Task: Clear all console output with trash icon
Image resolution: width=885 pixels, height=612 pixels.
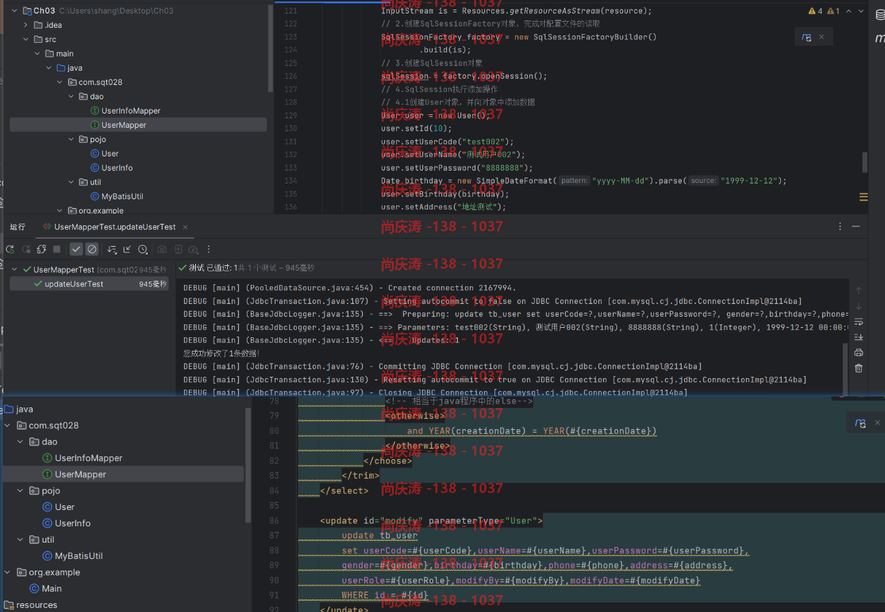Action: pyautogui.click(x=858, y=369)
